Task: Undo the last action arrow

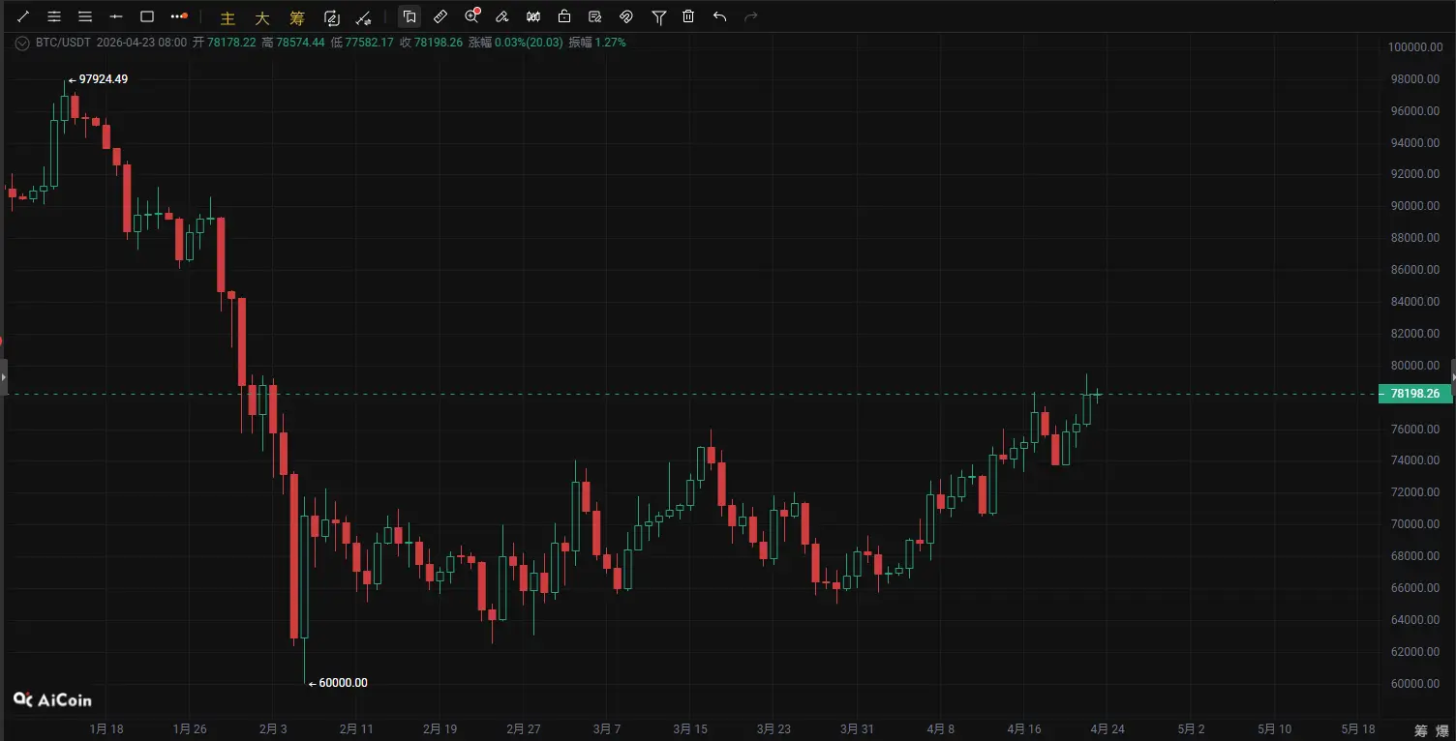Action: (x=719, y=16)
